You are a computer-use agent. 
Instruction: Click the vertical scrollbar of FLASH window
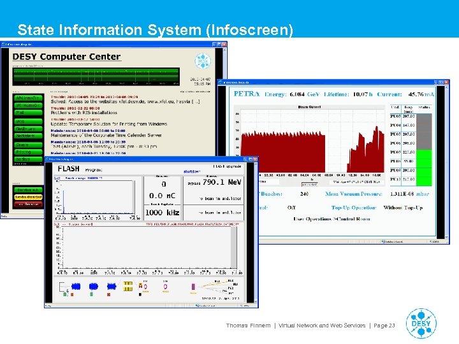tap(256, 233)
